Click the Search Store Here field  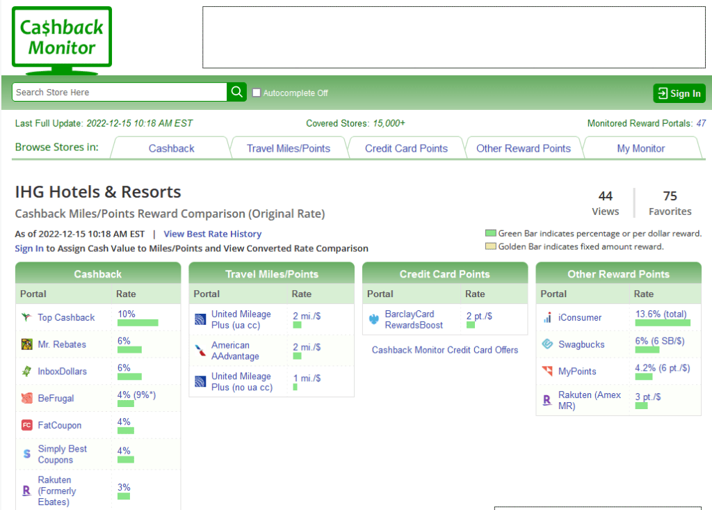point(120,92)
